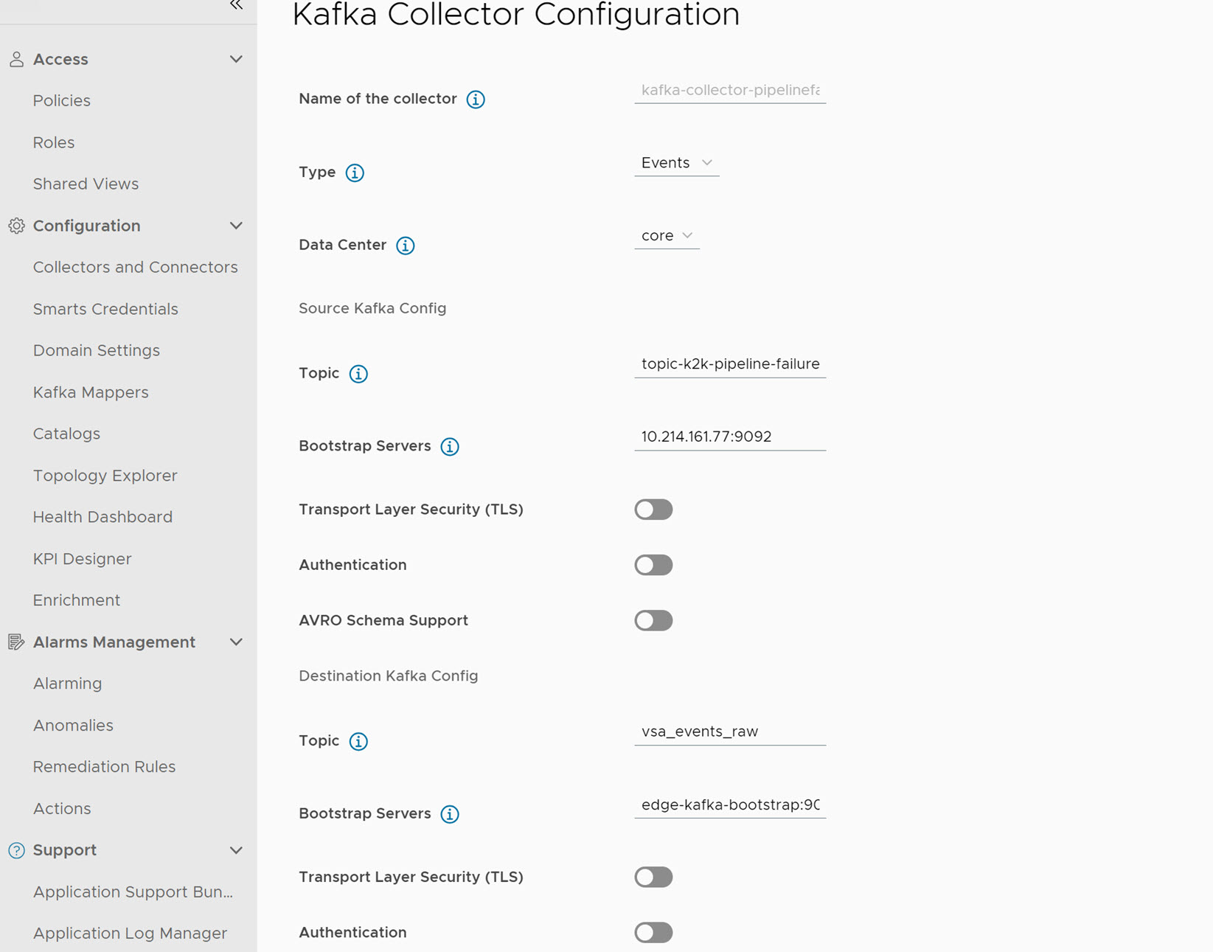1213x952 pixels.
Task: Open Topology Explorer
Action: pos(105,476)
